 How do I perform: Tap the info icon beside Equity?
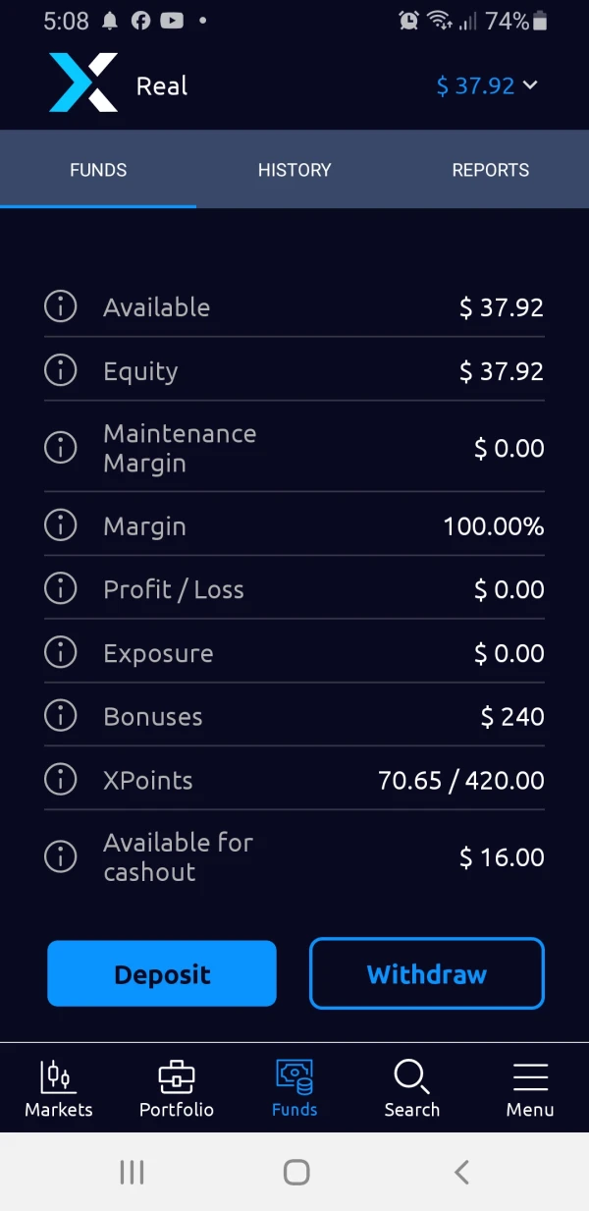pos(61,370)
